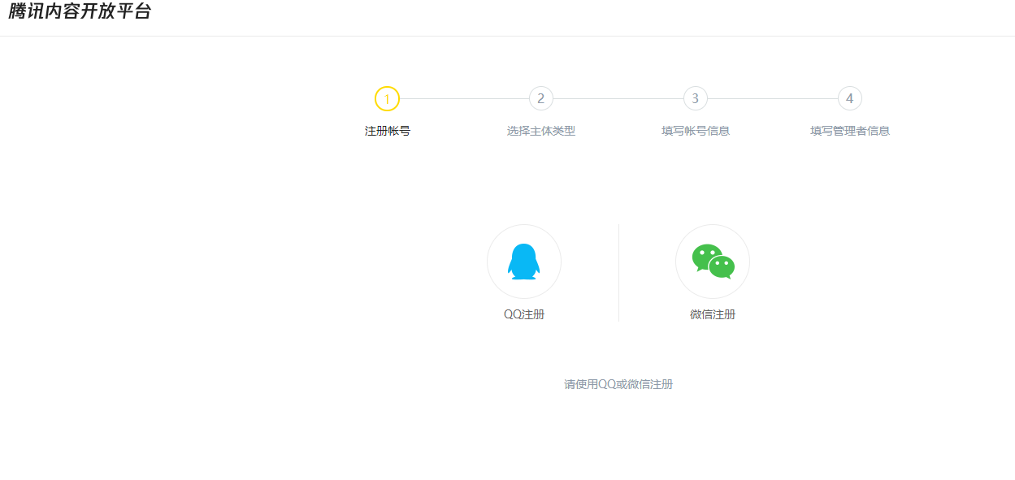Viewport: 1015px width, 480px height.
Task: Click the step 2 circle
Action: pos(541,98)
